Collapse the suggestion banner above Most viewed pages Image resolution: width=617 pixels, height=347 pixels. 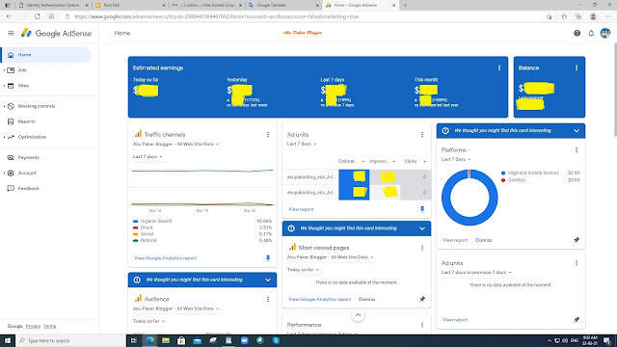tap(422, 228)
